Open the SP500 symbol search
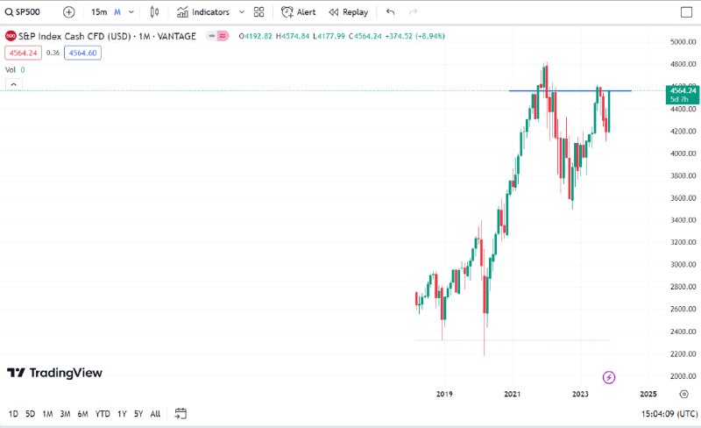The height and width of the screenshot is (428, 701). [x=26, y=12]
